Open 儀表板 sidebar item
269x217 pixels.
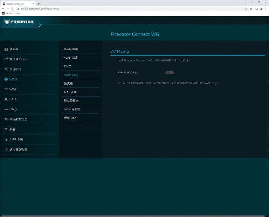[14, 49]
